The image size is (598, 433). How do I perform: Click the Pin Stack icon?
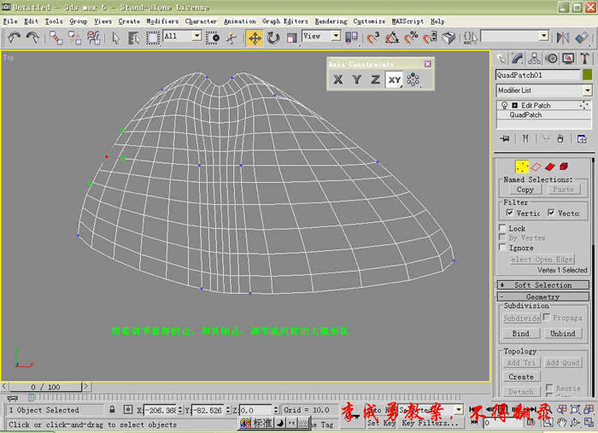(505, 138)
